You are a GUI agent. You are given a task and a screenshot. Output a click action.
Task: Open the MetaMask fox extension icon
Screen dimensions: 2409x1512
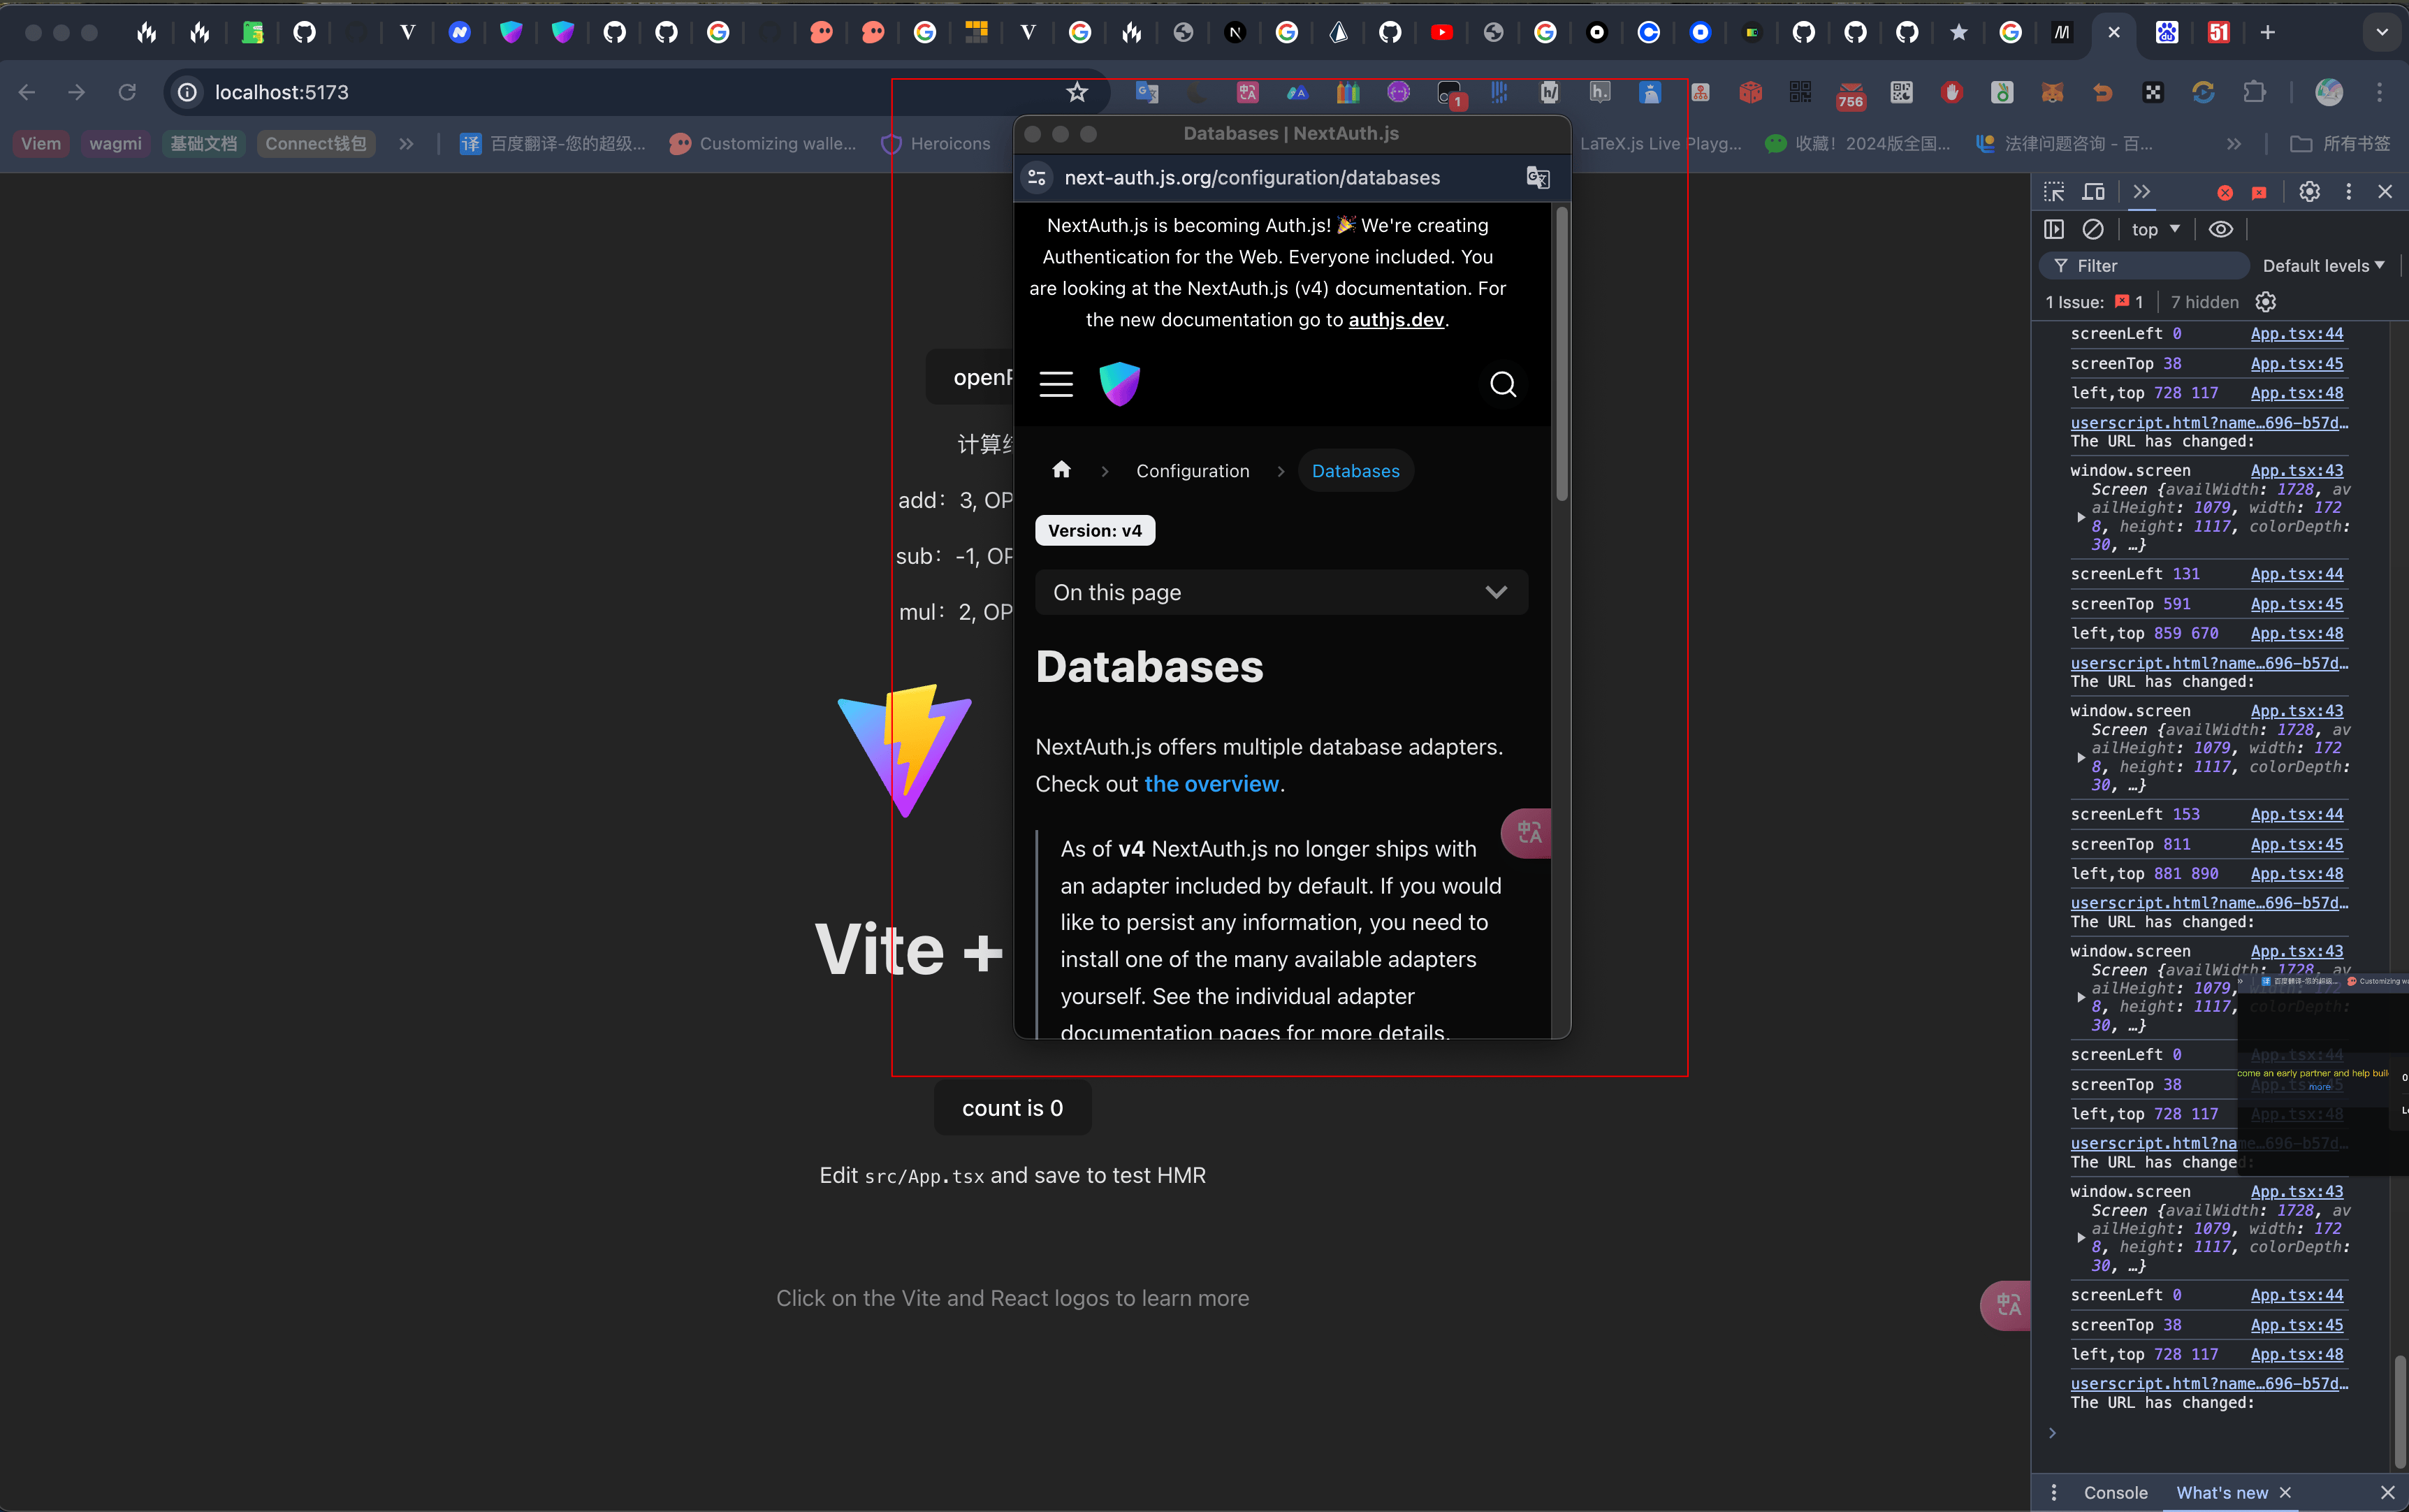coord(2052,92)
